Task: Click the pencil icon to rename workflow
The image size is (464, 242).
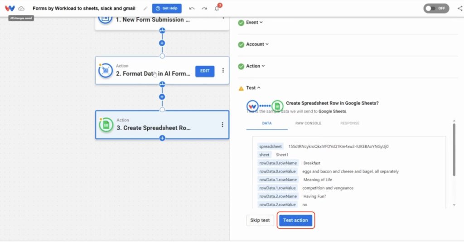Action: pos(145,8)
